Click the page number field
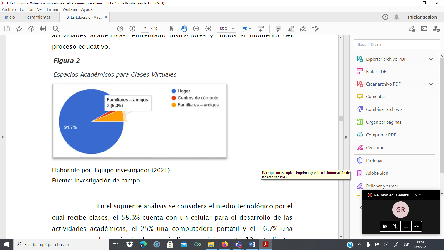Image resolution: width=444 pixels, height=250 pixels. 145,29
